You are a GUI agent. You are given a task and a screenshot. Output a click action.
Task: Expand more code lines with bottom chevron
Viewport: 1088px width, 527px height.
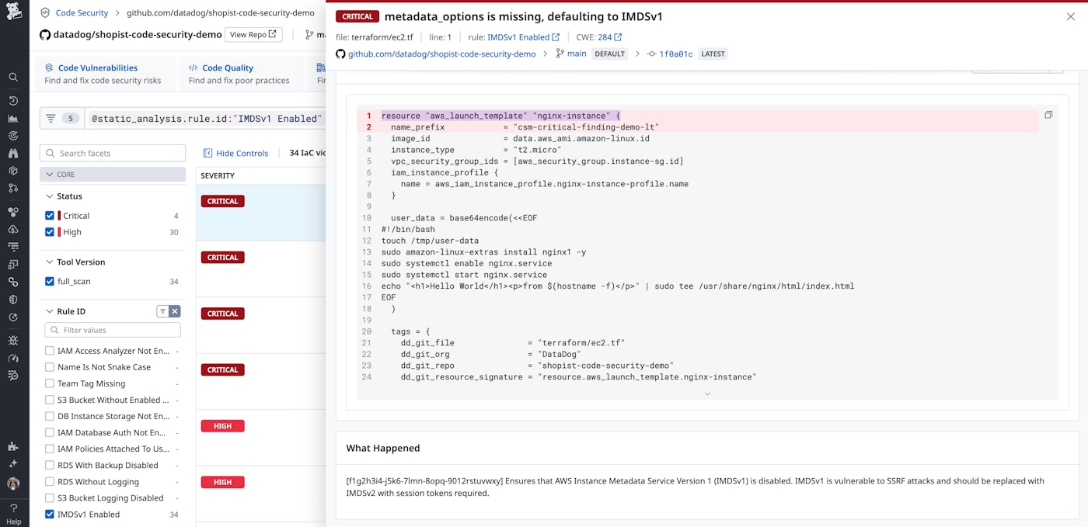707,394
